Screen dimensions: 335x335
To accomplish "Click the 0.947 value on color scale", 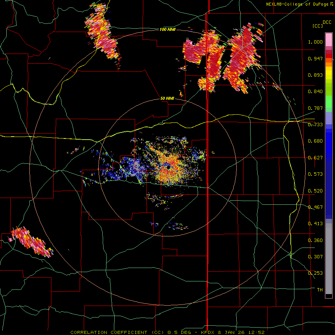I will coord(315,58).
